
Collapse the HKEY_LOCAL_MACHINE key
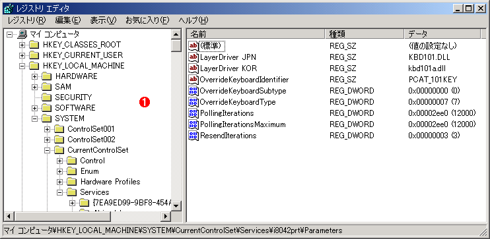(22, 66)
